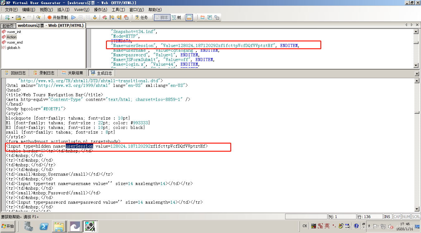Viewport: 421px width, 233px height.
Task: Open the 工具(T) menu
Action: [118, 10]
